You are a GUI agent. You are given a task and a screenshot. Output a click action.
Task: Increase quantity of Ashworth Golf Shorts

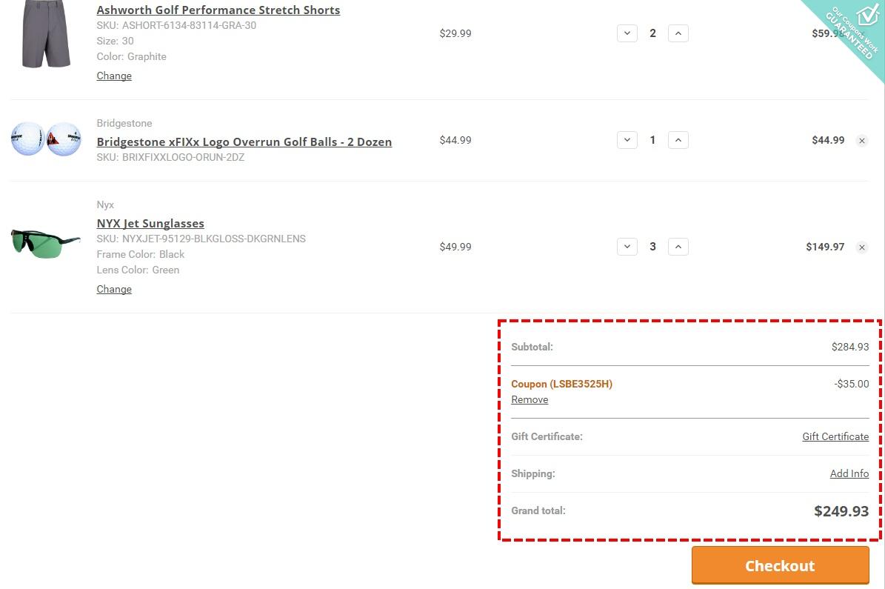pos(678,33)
